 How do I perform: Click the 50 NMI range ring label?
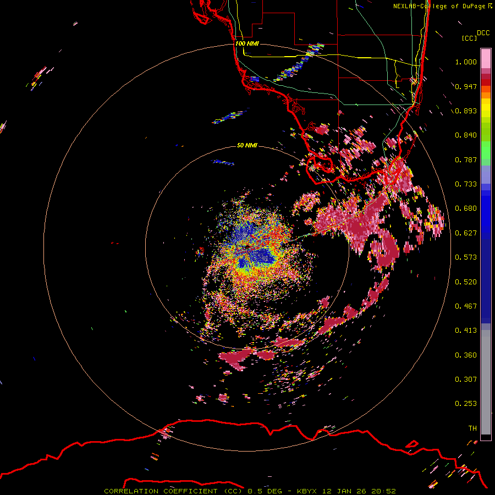[247, 145]
